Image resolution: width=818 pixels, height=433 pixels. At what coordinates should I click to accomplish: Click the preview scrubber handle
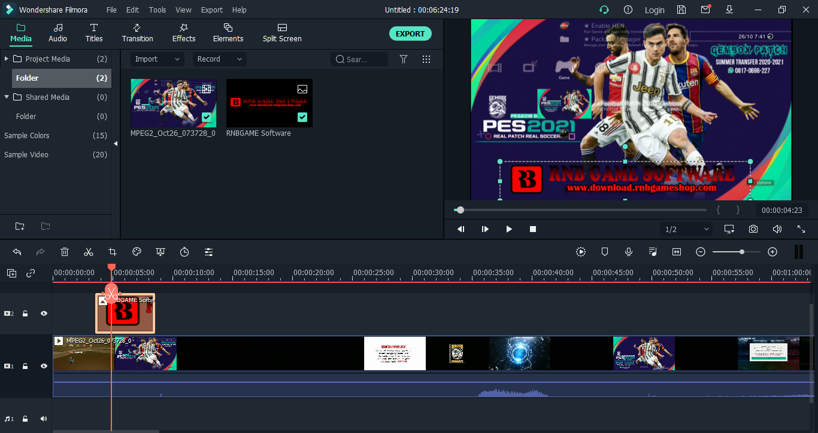point(460,210)
